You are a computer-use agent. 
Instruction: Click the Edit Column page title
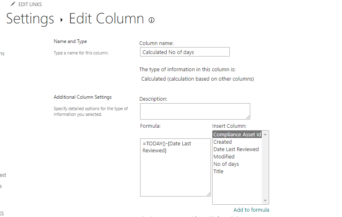click(106, 18)
